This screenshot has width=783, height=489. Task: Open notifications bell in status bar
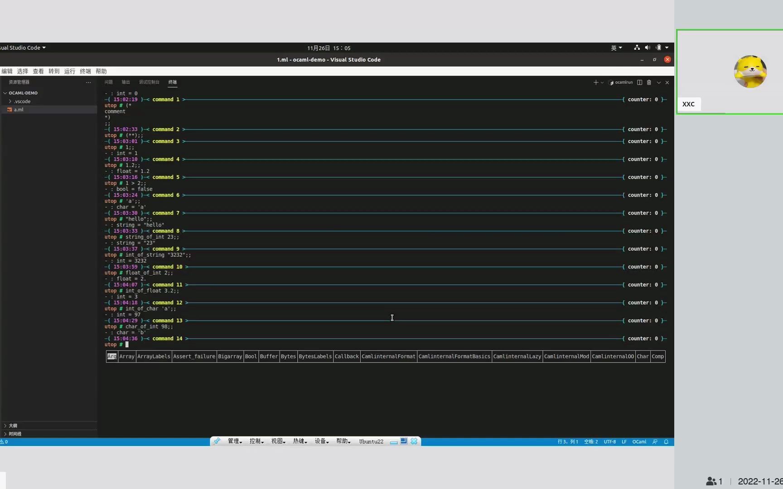[666, 442]
